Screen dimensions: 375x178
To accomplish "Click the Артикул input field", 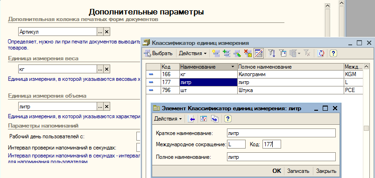I will click(x=57, y=32).
